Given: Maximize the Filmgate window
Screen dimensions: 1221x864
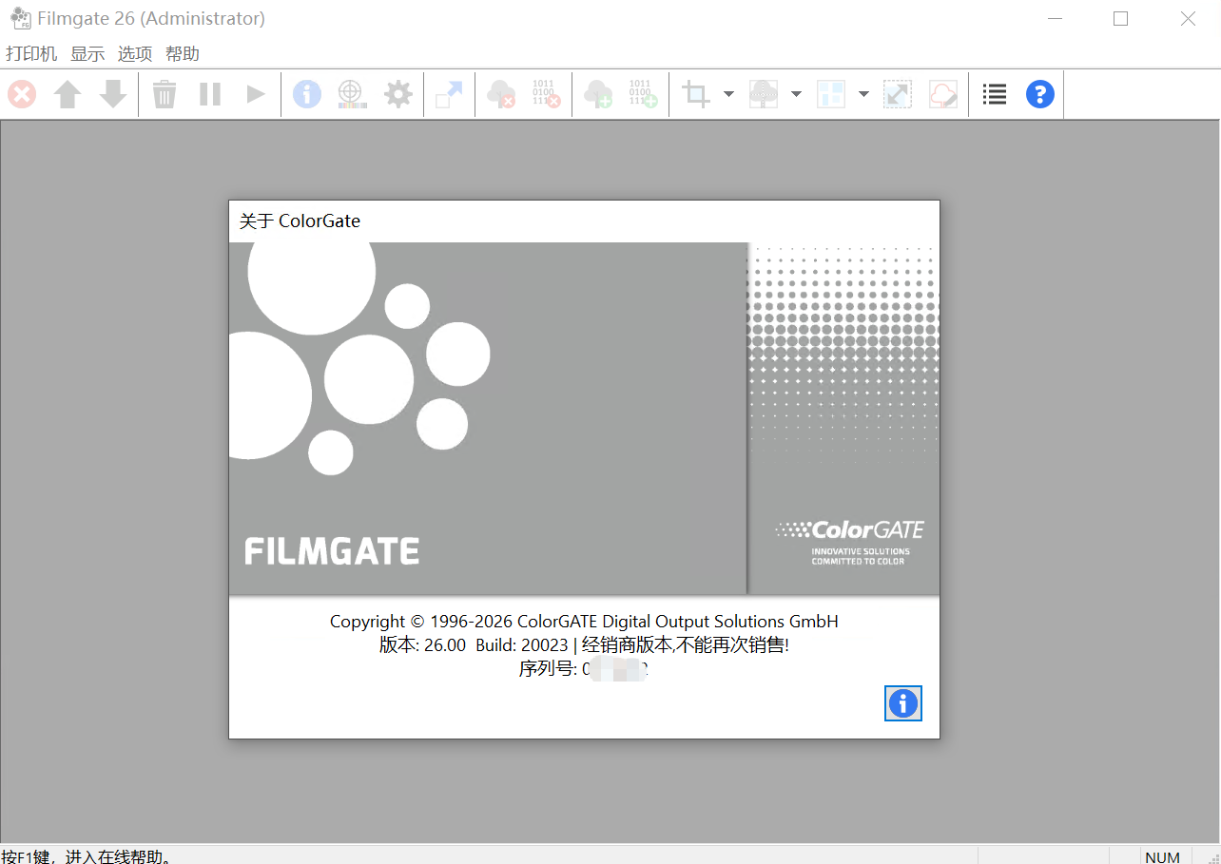Looking at the screenshot, I should [1120, 18].
